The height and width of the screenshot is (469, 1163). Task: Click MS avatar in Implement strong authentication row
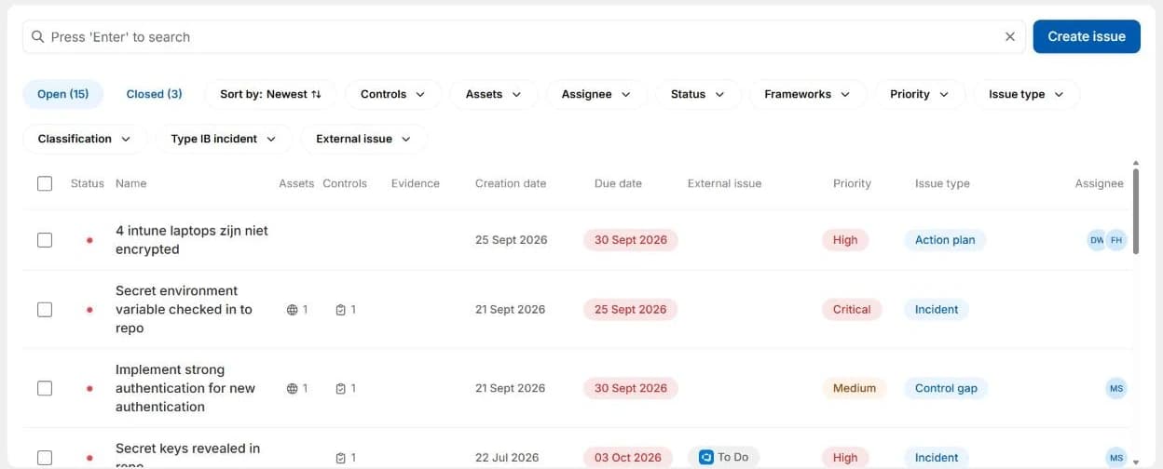(x=1116, y=388)
